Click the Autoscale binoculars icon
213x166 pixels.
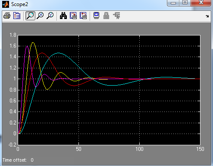coord(63,16)
